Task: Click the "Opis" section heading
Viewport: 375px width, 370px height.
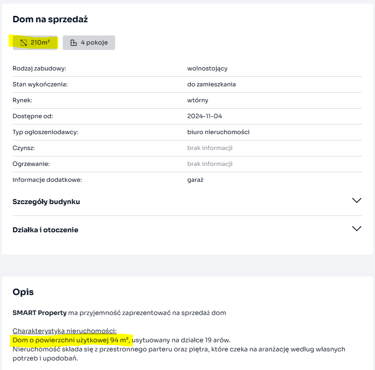Action: 23,292
